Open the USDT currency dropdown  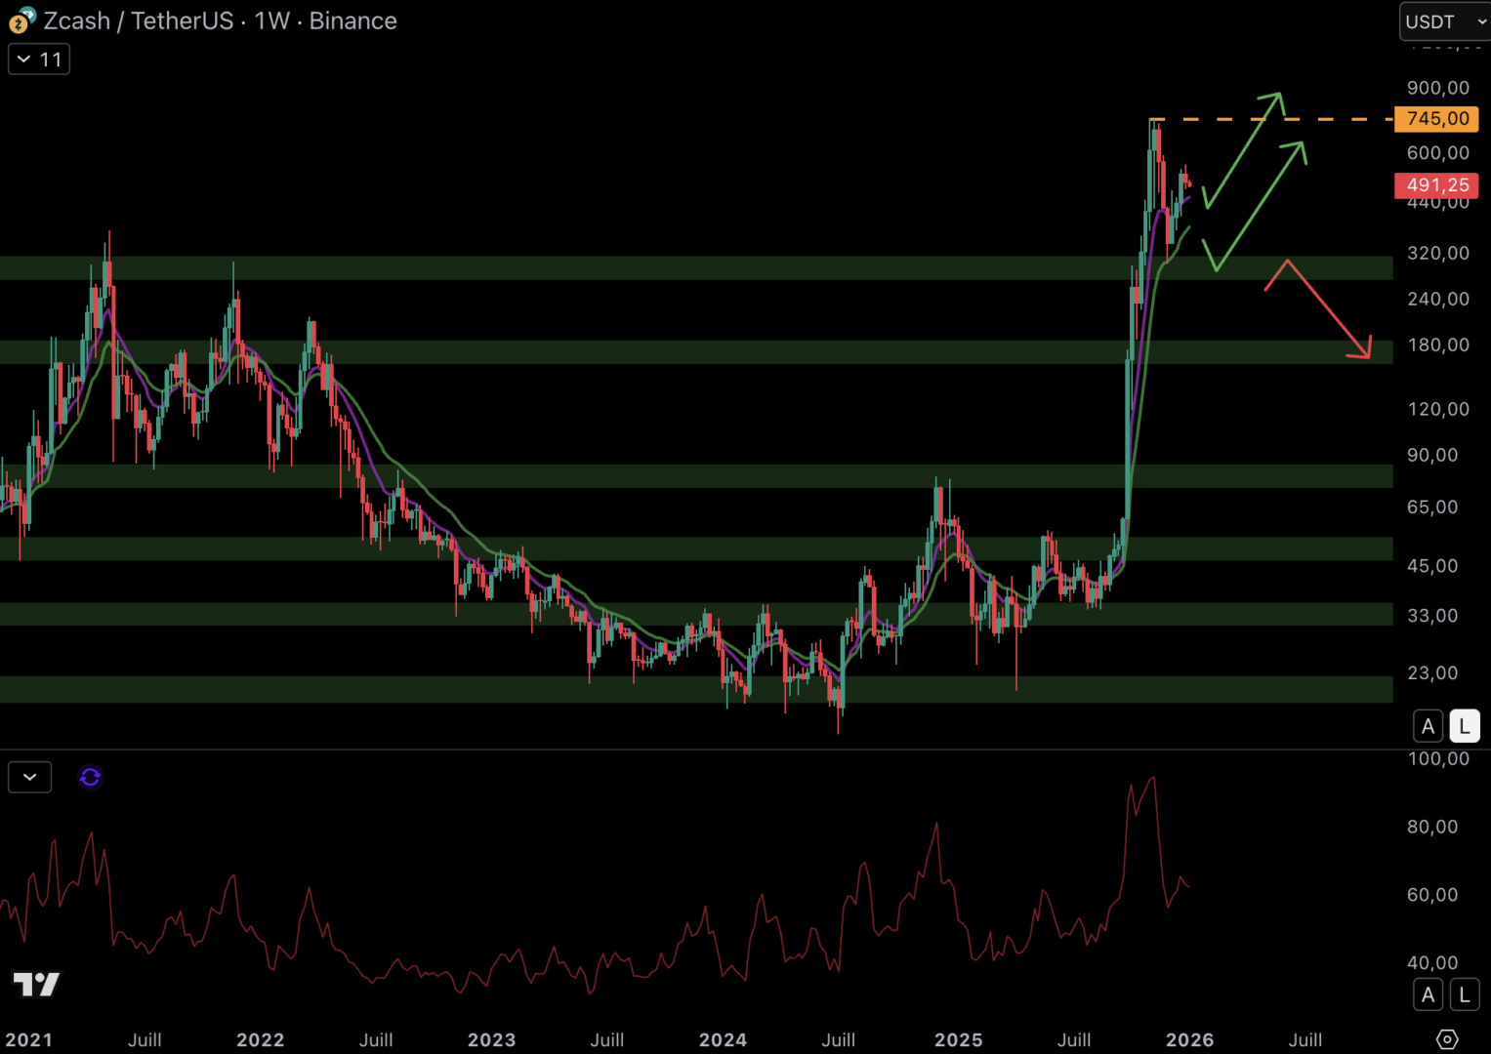point(1444,21)
